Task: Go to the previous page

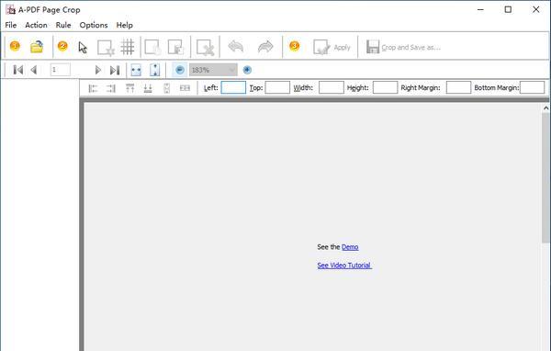Action: pos(34,70)
